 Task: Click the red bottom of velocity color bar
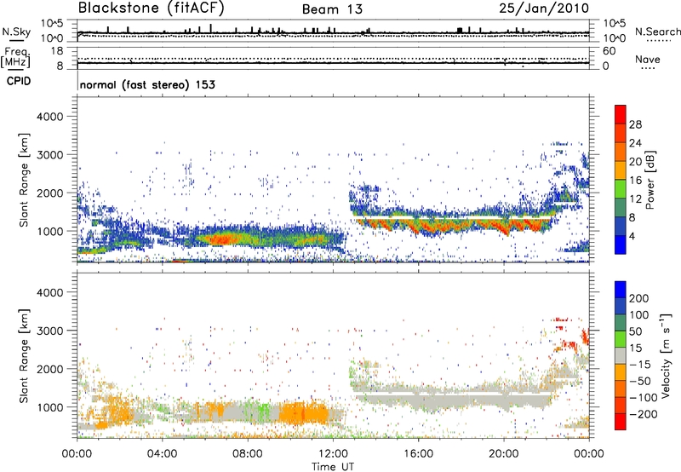[x=621, y=422]
